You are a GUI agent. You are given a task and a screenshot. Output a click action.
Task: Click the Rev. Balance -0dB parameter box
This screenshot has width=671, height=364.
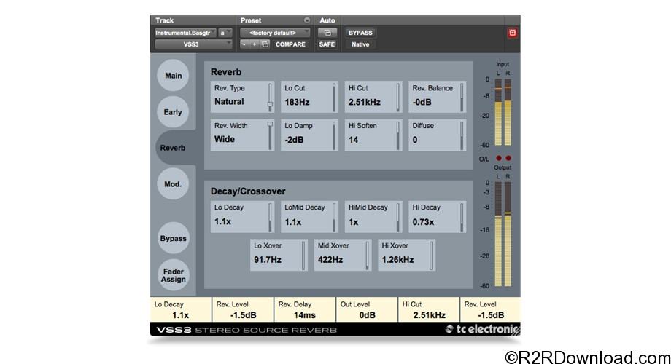tap(438, 97)
